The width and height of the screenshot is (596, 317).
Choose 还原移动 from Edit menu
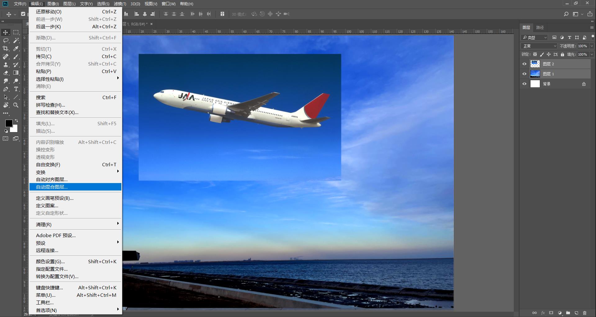(75, 11)
